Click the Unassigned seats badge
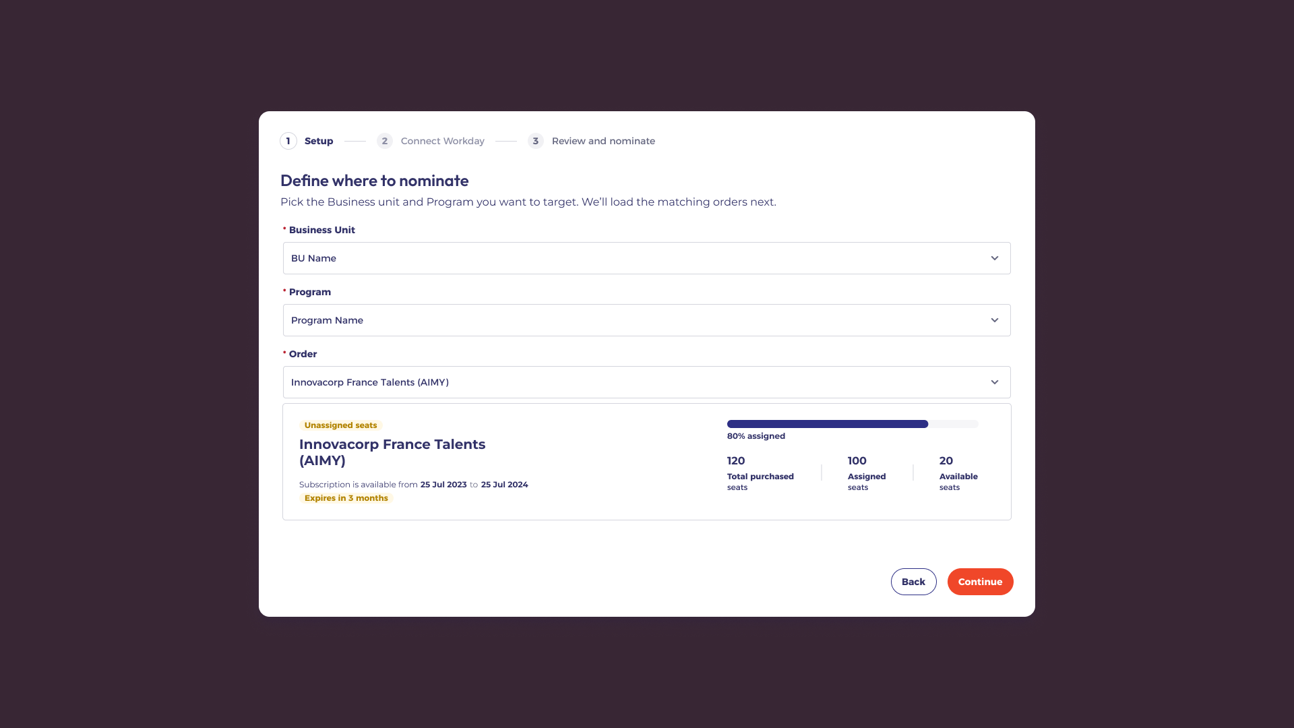Image resolution: width=1294 pixels, height=728 pixels. 340,425
